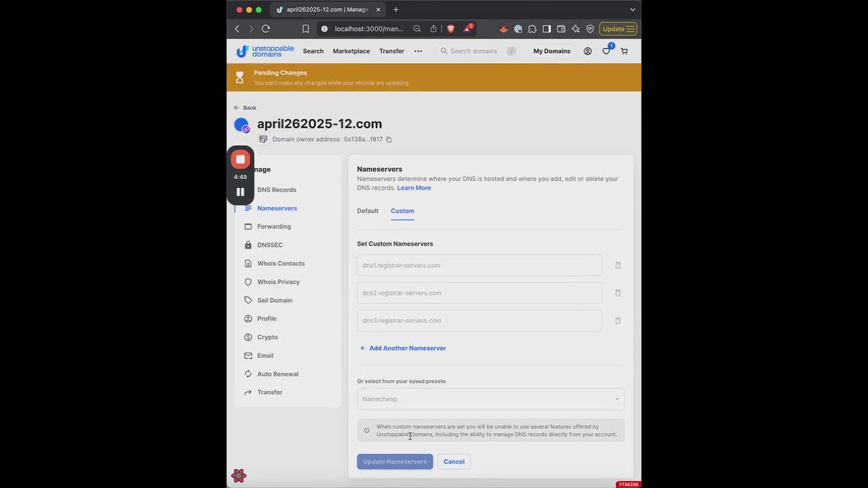Open the wishlist heart icon
This screenshot has width=868, height=488.
(x=606, y=51)
